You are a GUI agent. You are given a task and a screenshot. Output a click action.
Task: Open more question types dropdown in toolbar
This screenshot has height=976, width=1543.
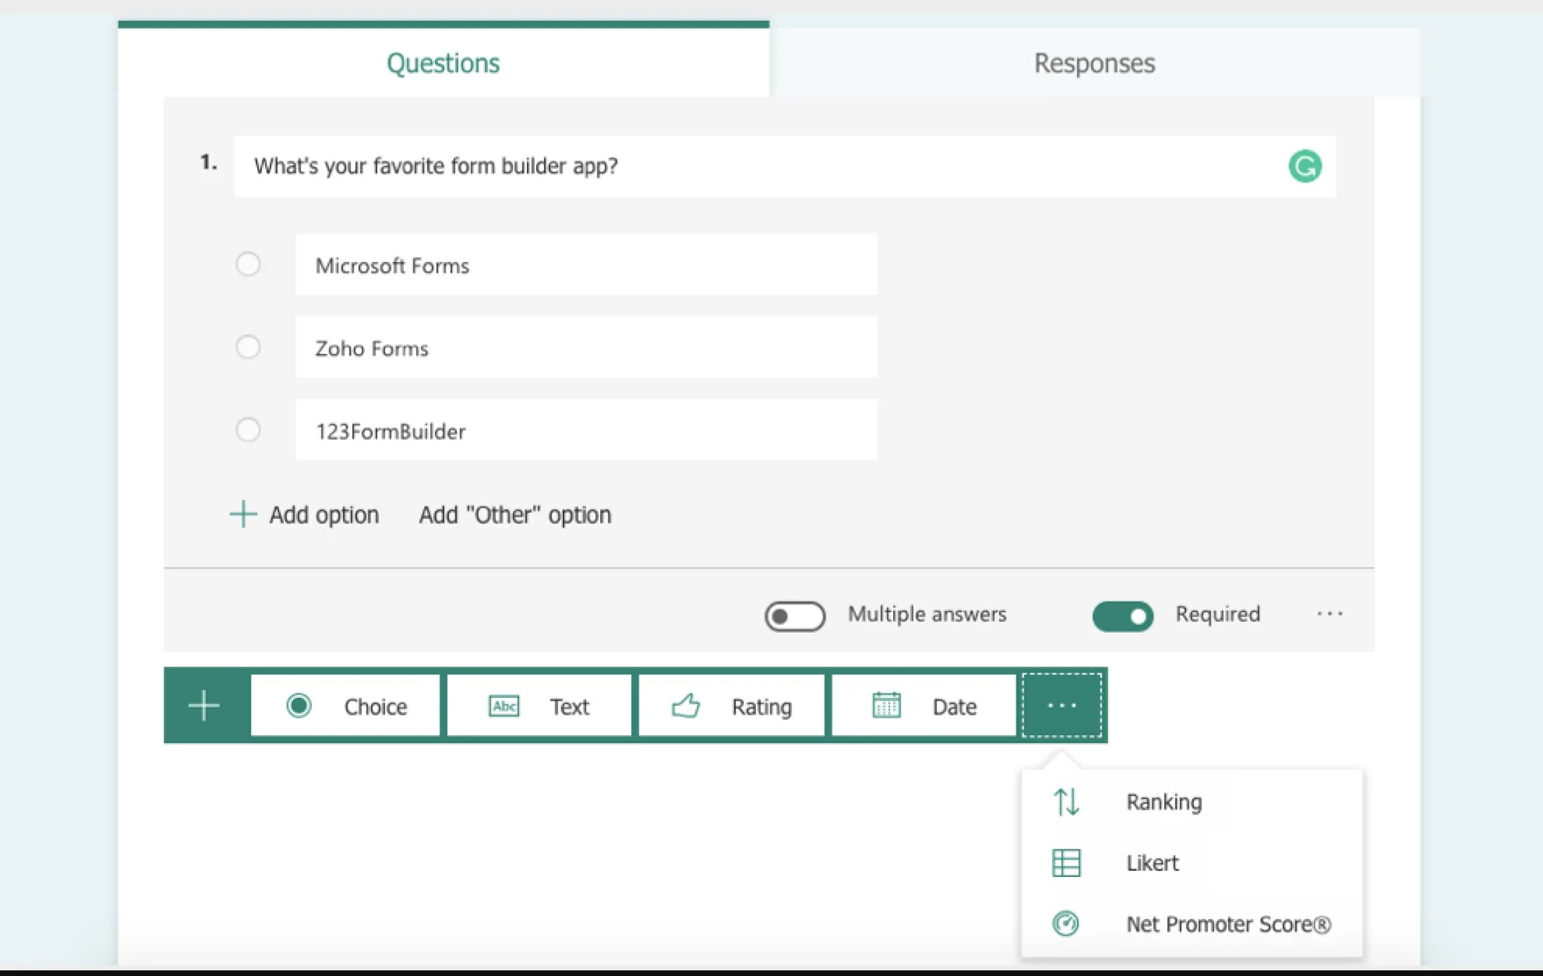click(1062, 706)
